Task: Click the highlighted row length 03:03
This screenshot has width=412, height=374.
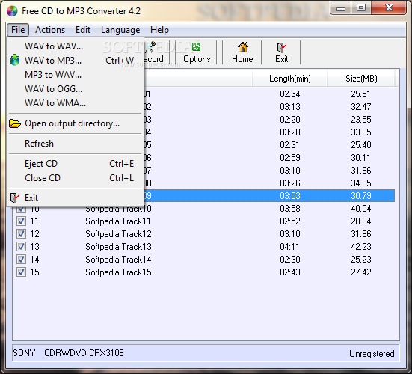Action: tap(290, 196)
